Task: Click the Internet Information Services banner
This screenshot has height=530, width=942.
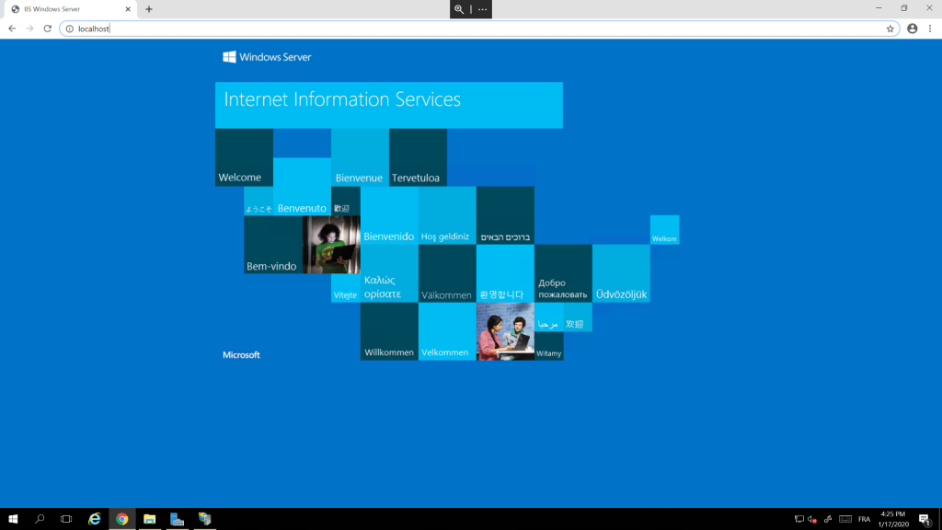Action: (389, 105)
